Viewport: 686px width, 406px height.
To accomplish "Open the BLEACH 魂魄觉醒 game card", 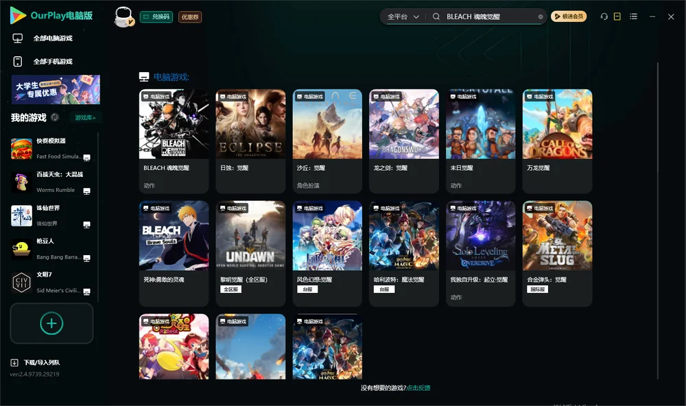I will tap(174, 141).
